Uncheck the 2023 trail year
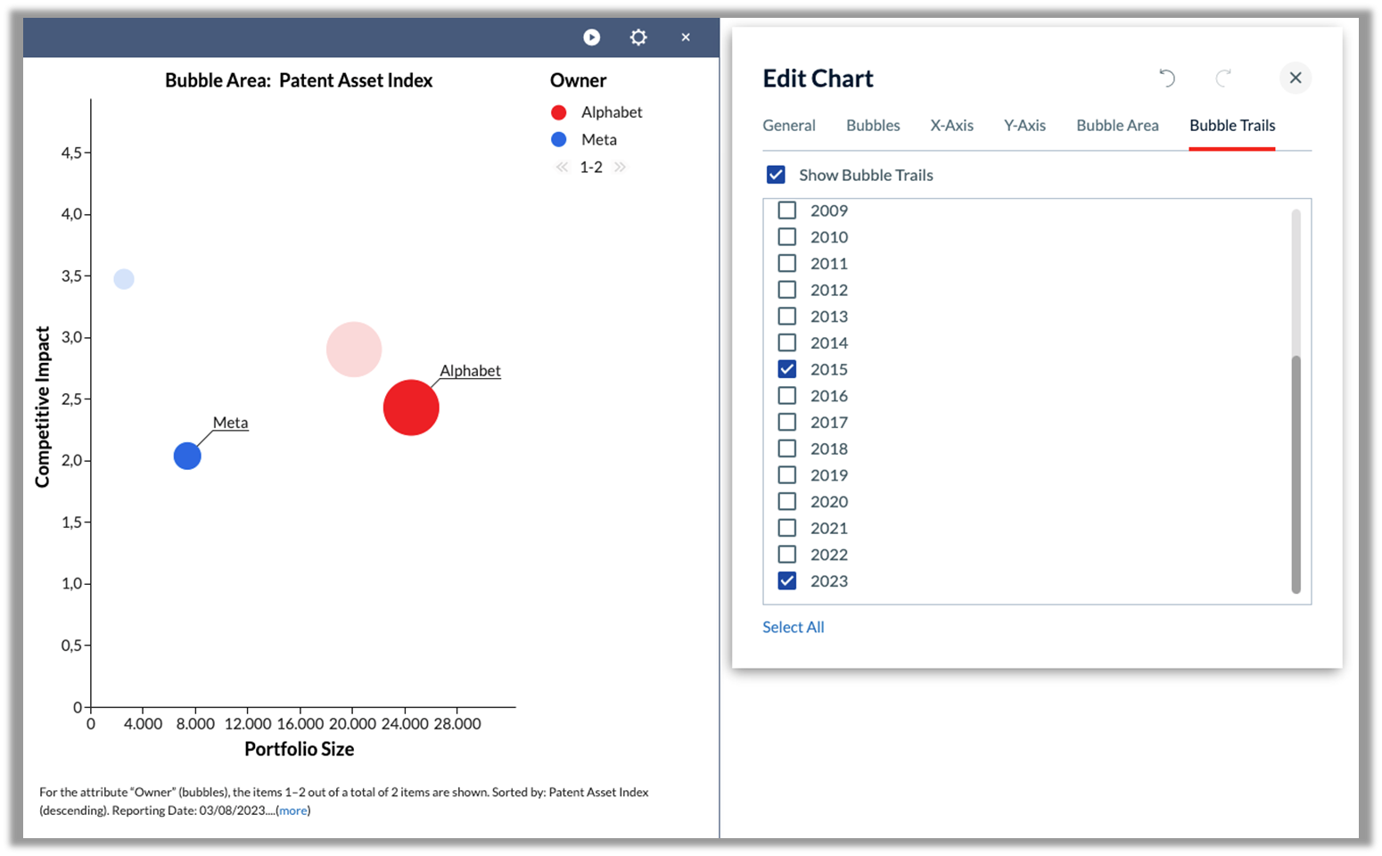This screenshot has height=856, width=1382. (787, 581)
